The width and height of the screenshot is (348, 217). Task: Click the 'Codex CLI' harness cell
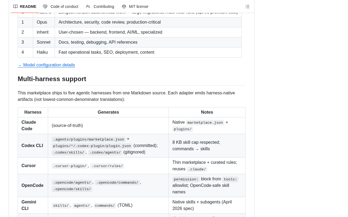point(33,146)
